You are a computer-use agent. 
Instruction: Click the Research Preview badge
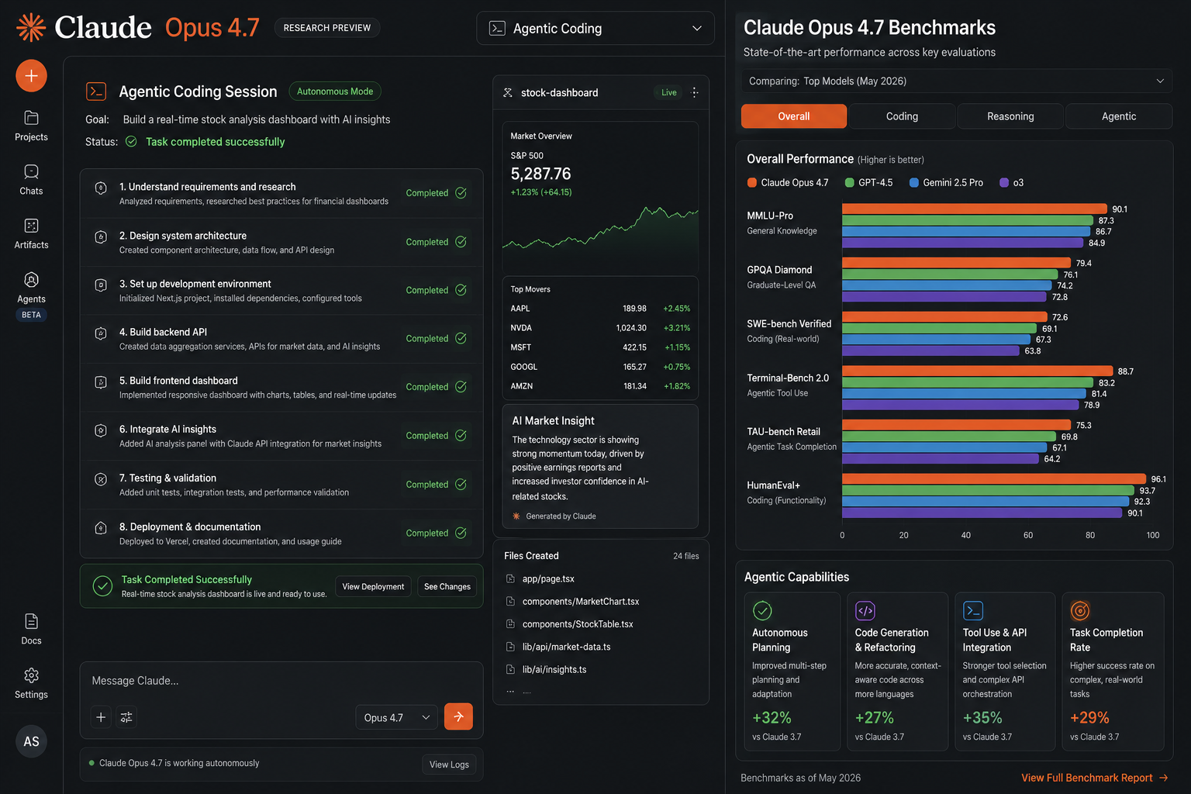click(327, 28)
